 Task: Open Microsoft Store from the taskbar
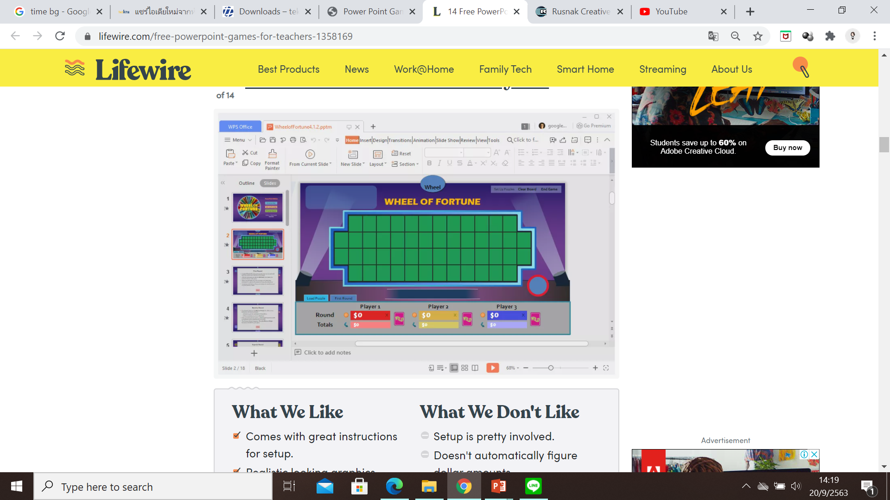(359, 486)
